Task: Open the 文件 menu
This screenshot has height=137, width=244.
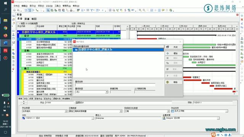Action: click(16, 6)
